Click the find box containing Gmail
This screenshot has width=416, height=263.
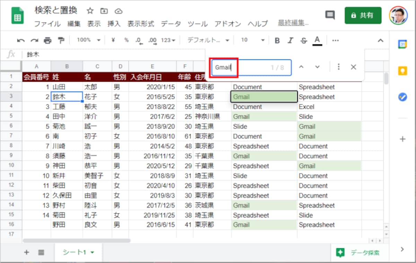[x=251, y=67]
